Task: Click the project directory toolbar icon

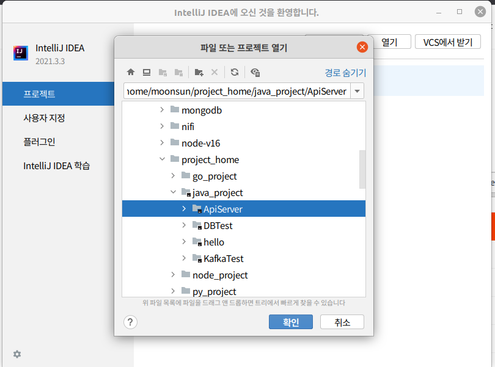Action: tap(163, 72)
